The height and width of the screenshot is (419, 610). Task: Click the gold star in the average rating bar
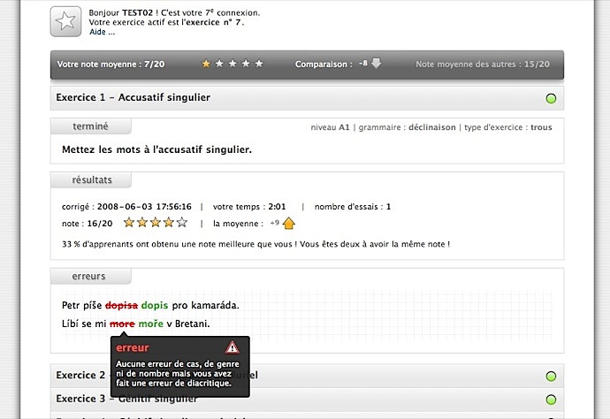click(206, 64)
